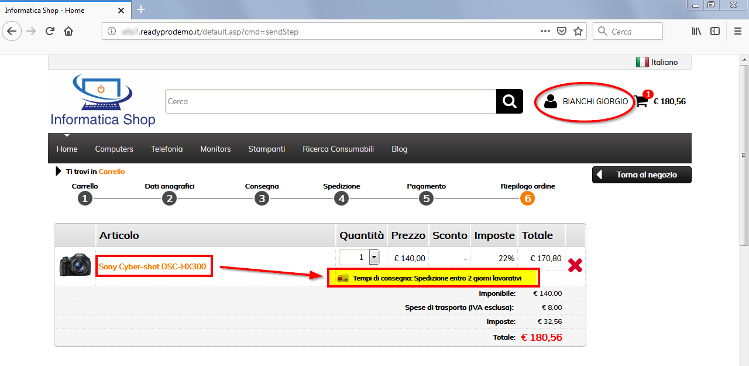Click the Quantità column header

pyautogui.click(x=362, y=235)
